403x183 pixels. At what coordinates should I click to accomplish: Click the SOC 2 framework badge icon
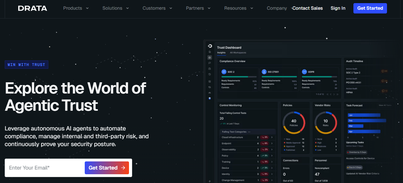pyautogui.click(x=224, y=72)
